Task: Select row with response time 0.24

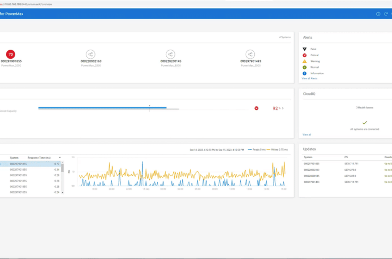Action: tap(30, 192)
